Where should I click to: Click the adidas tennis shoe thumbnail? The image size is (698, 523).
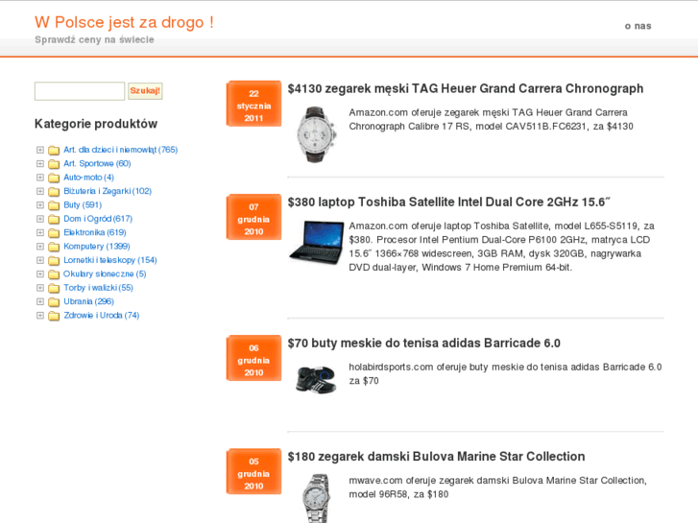(x=315, y=380)
